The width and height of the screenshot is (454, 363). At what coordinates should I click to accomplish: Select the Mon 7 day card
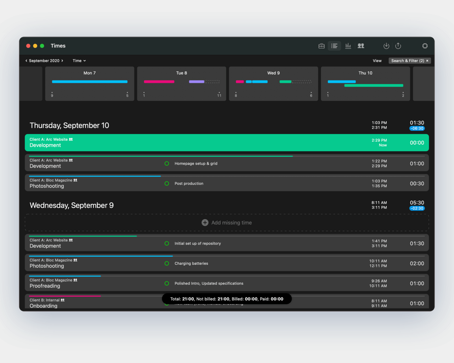tap(90, 84)
